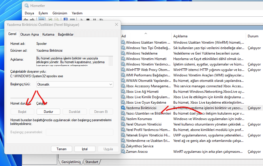Image resolution: width=263 pixels, height=166 pixels.
Task: Click the gear icon beside Yönlendirme ve Uzaktan Erişim
Action: (x=123, y=141)
